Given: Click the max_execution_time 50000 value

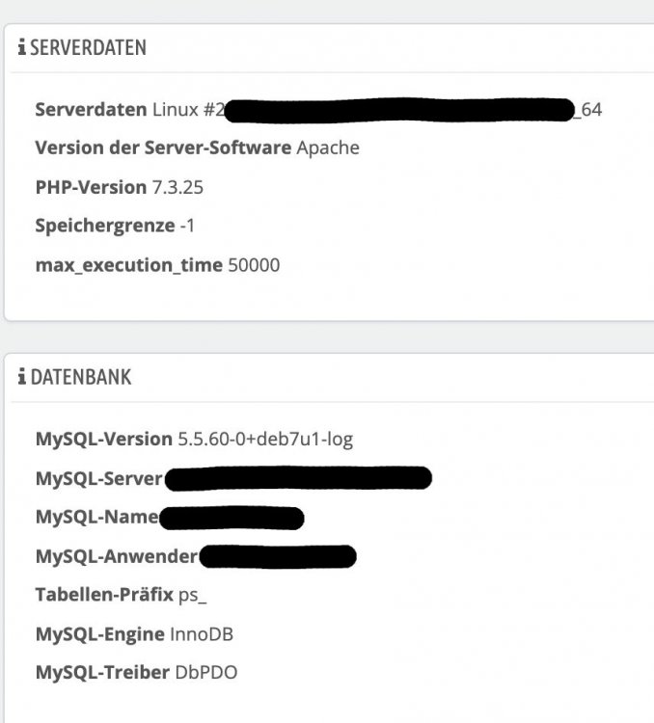Looking at the screenshot, I should tap(254, 264).
